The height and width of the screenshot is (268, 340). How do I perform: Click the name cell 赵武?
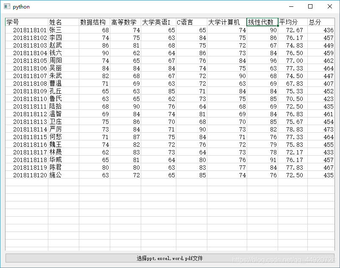(64, 45)
